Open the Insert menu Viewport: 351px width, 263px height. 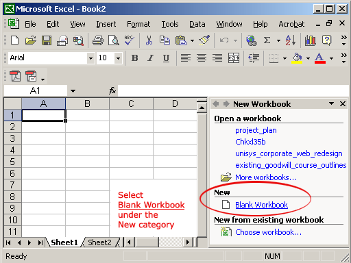(106, 24)
